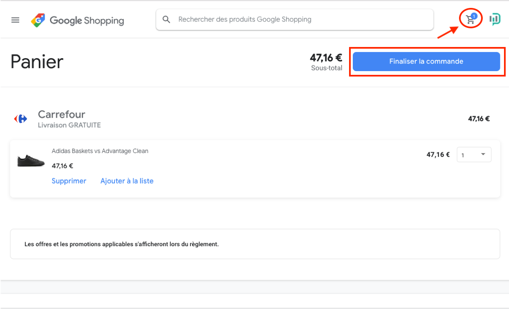Open the hamburger main menu
This screenshot has width=509, height=309.
click(x=15, y=20)
